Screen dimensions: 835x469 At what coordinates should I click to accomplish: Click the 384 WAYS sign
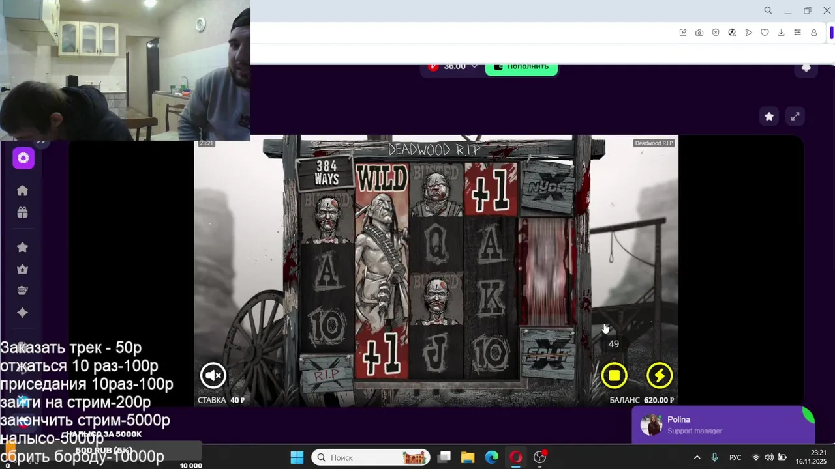(x=326, y=173)
